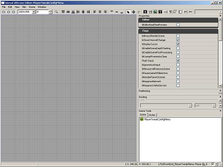This screenshot has width=223, height=167.
Task: Select the checkbox widget tool icon
Action: [x=175, y=12]
